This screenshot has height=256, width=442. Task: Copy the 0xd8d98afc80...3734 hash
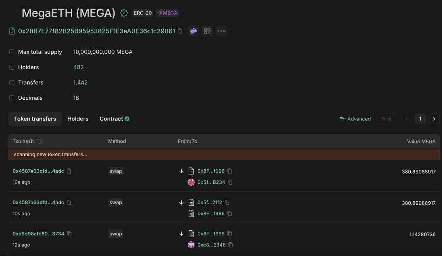(69, 234)
